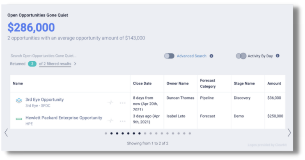Open Hewlett Packard Enterprise Opportunity link
The height and width of the screenshot is (160, 305).
(x=64, y=118)
